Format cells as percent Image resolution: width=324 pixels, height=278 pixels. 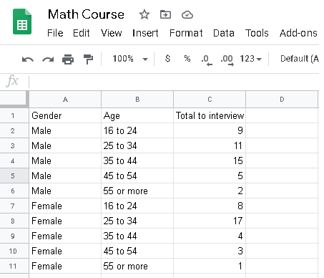187,59
